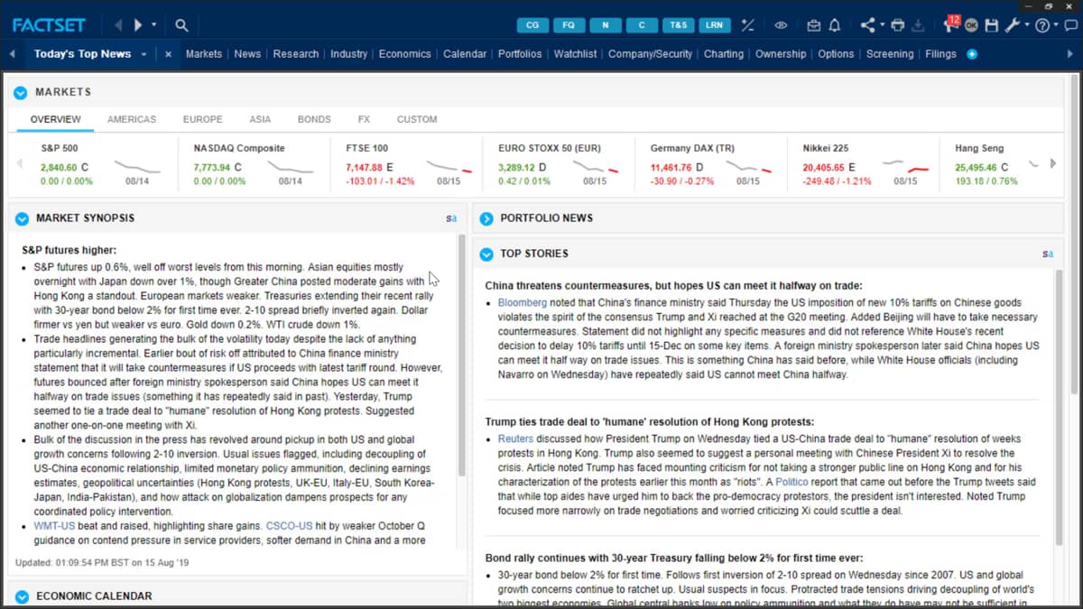Collapse the Top Stories section
Image resolution: width=1083 pixels, height=609 pixels.
[x=486, y=254]
